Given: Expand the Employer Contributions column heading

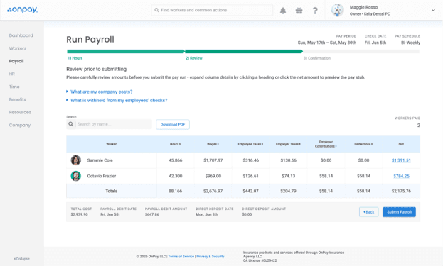Looking at the screenshot, I should coord(326,144).
